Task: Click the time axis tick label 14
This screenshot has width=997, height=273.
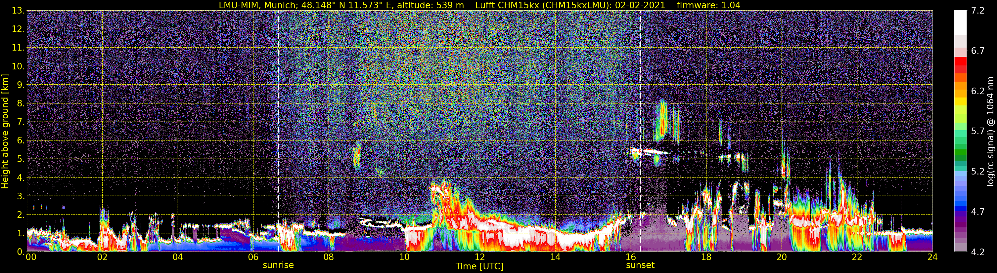Action: [555, 257]
